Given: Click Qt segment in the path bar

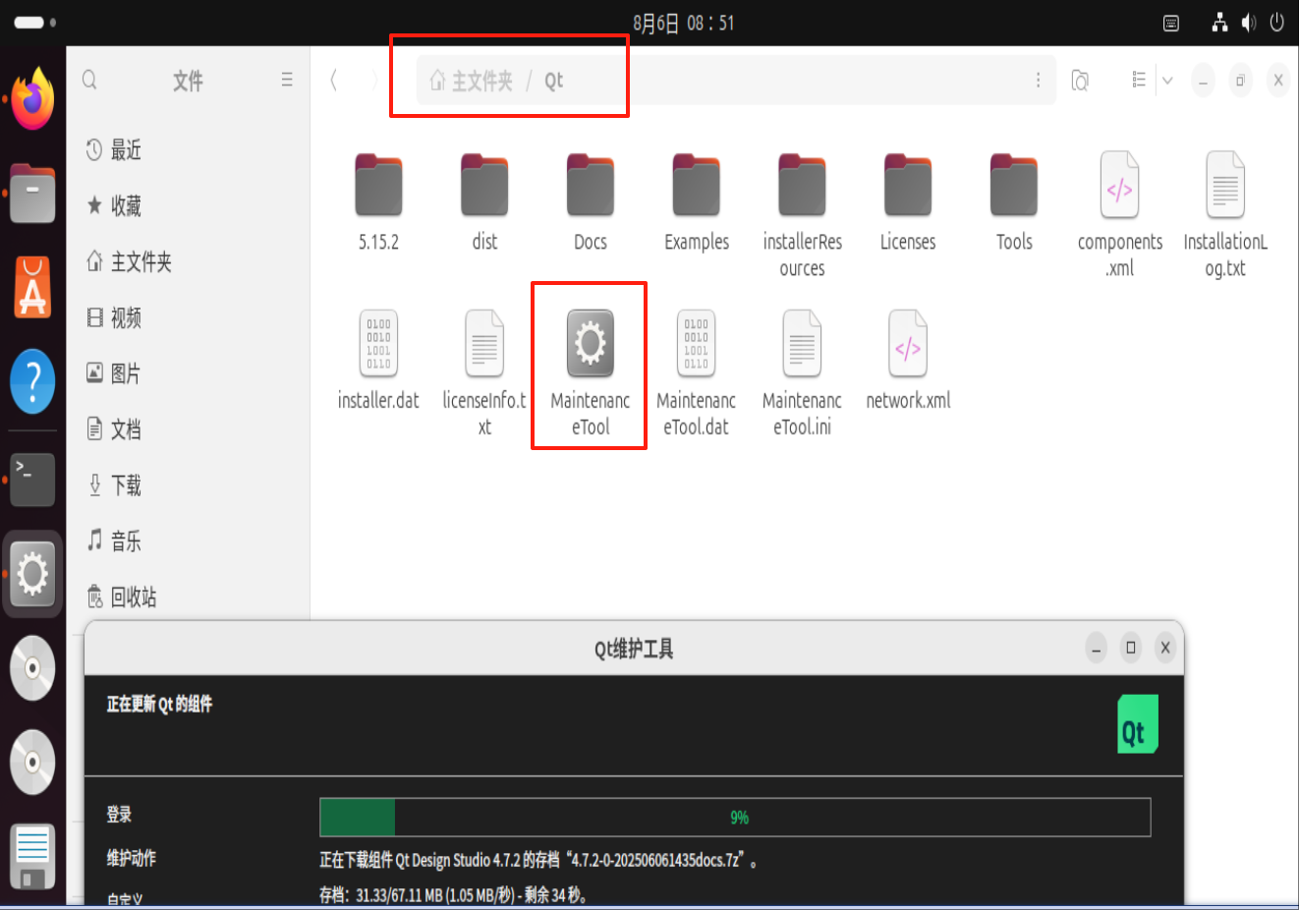Looking at the screenshot, I should click(x=554, y=81).
